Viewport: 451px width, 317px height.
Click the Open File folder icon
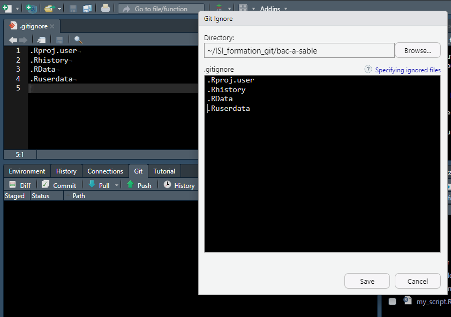(49, 9)
